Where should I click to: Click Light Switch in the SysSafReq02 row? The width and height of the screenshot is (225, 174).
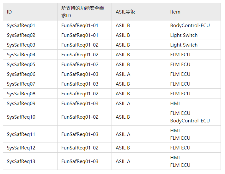point(184,35)
